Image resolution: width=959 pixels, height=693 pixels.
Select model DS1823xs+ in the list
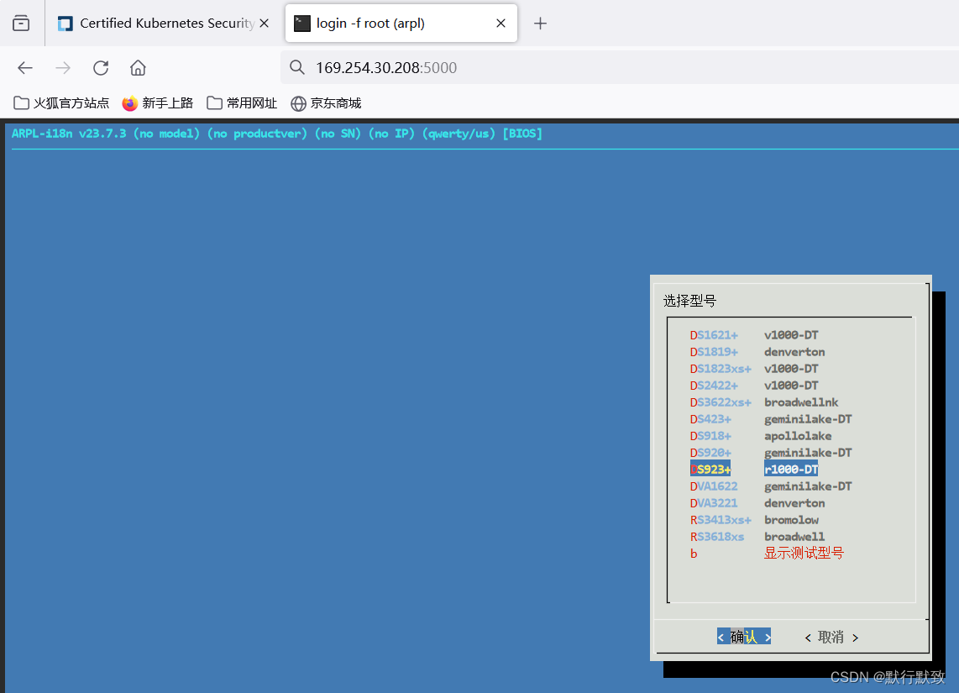754,369
